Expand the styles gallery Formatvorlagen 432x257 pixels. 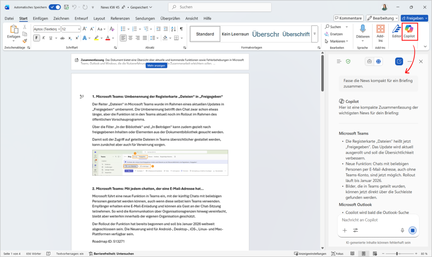tap(314, 34)
